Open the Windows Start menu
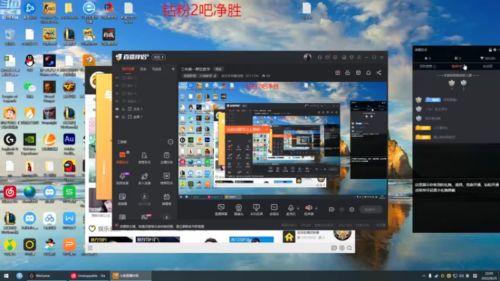Image resolution: width=500 pixels, height=281 pixels. 6,275
